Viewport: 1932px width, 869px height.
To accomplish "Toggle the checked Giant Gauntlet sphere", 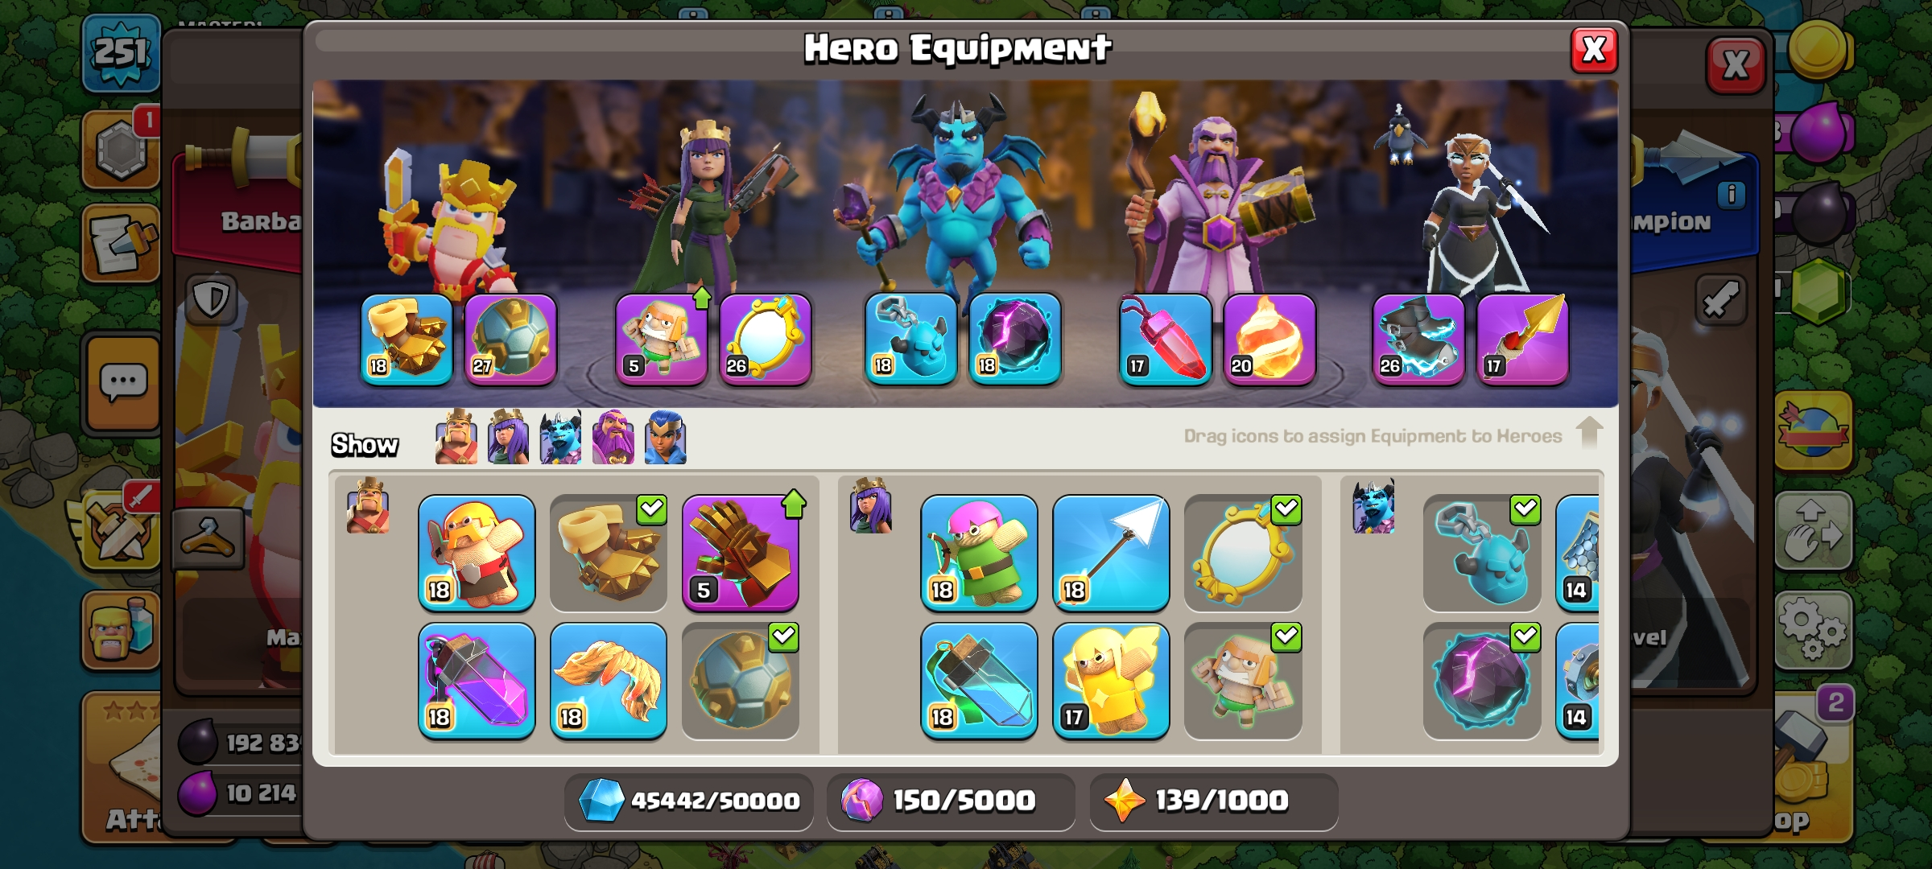I will (x=741, y=681).
